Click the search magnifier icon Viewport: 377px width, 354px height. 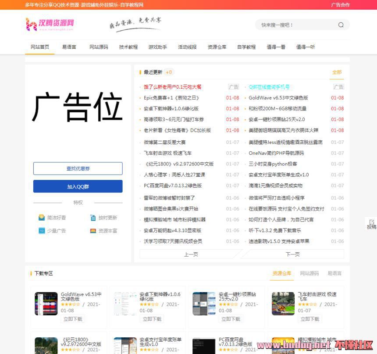tap(341, 25)
